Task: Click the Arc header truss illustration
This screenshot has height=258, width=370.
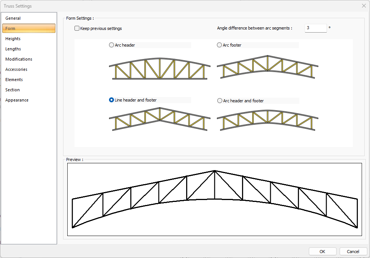Action: 160,69
